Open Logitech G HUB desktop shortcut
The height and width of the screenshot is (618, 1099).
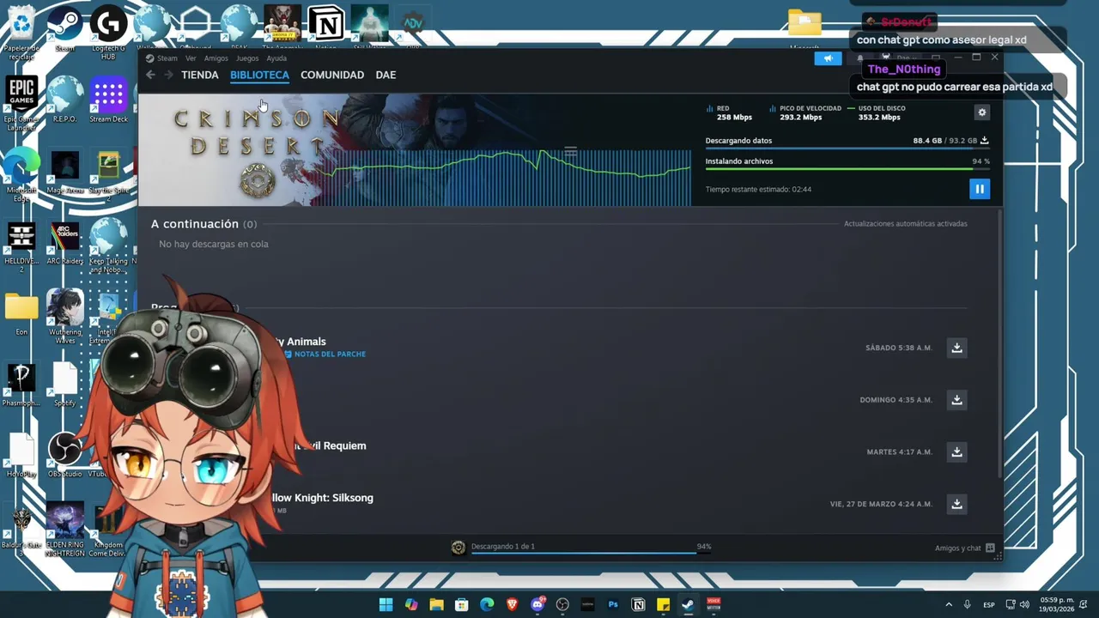tap(108, 33)
